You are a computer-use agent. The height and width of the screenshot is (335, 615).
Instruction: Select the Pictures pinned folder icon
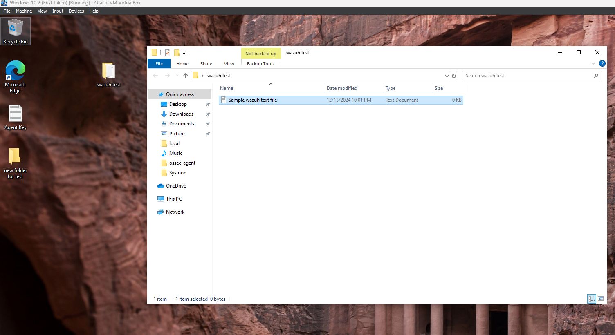coord(164,133)
